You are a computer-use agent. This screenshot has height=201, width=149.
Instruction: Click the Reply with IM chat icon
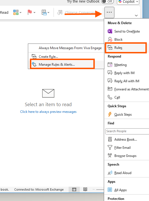pyautogui.click(x=110, y=73)
